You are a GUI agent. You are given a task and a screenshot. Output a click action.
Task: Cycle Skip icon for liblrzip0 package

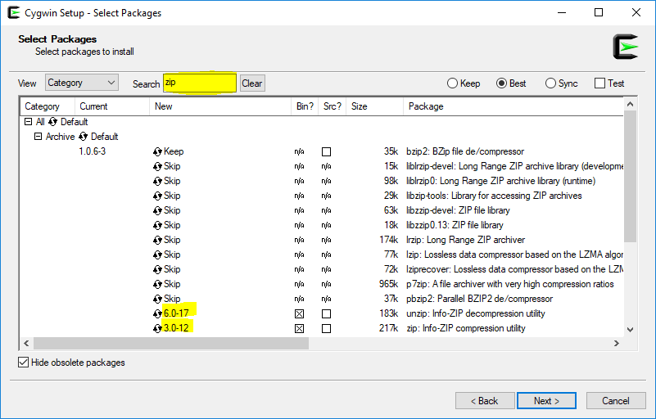click(x=157, y=181)
